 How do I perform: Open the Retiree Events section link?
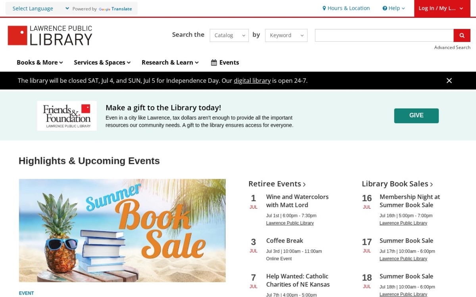click(x=277, y=184)
